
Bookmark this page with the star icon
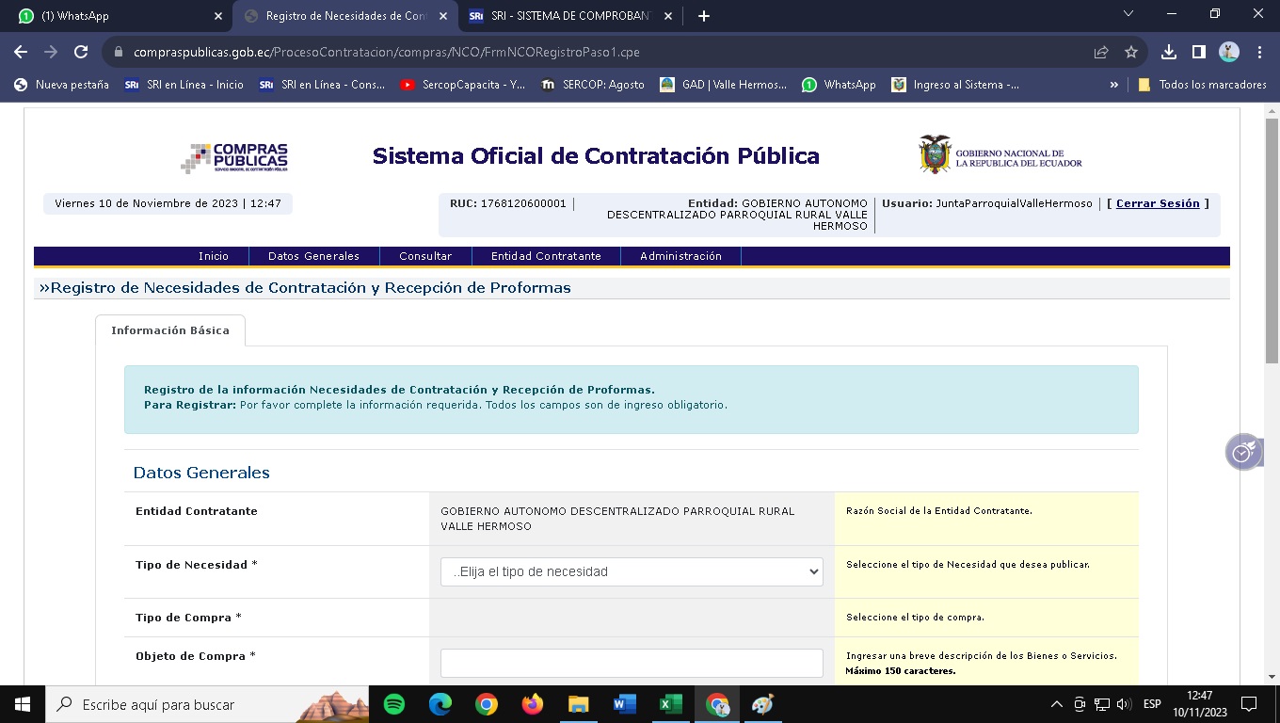click(1131, 53)
